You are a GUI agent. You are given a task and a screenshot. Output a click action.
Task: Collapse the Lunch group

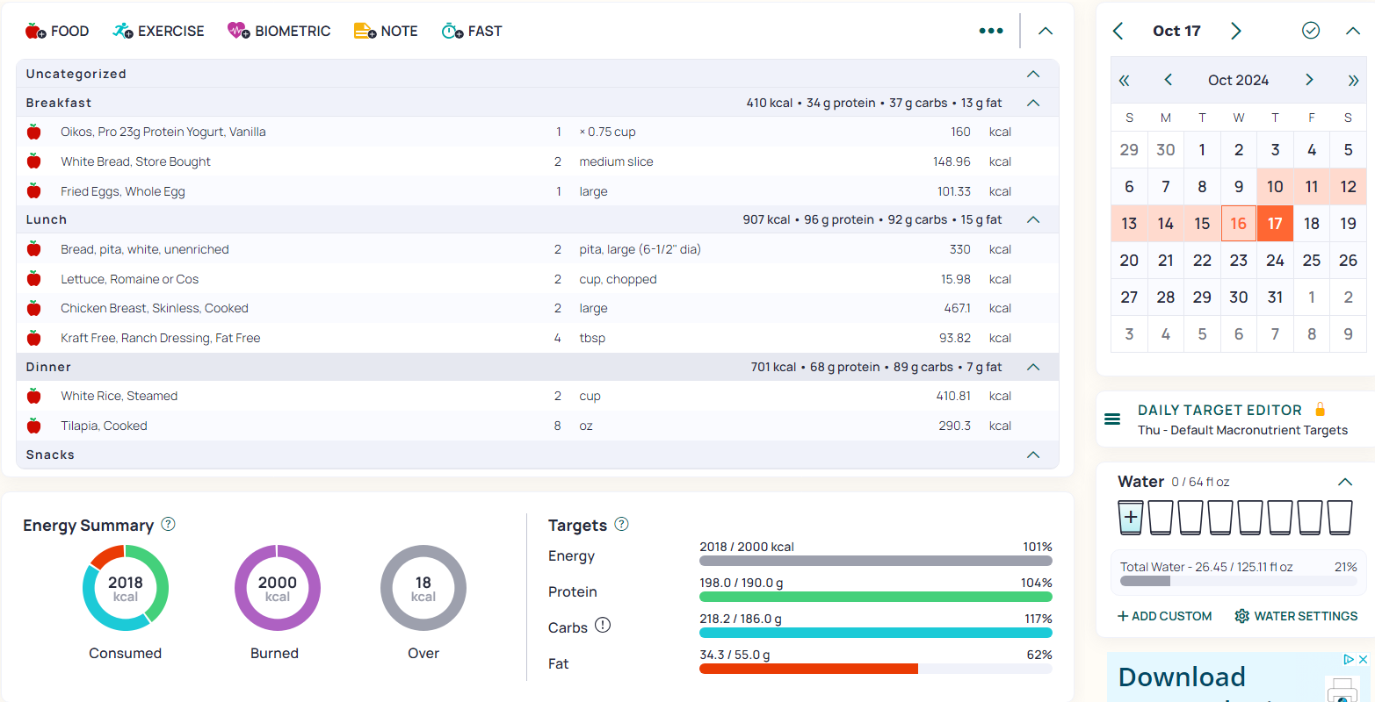(1033, 219)
